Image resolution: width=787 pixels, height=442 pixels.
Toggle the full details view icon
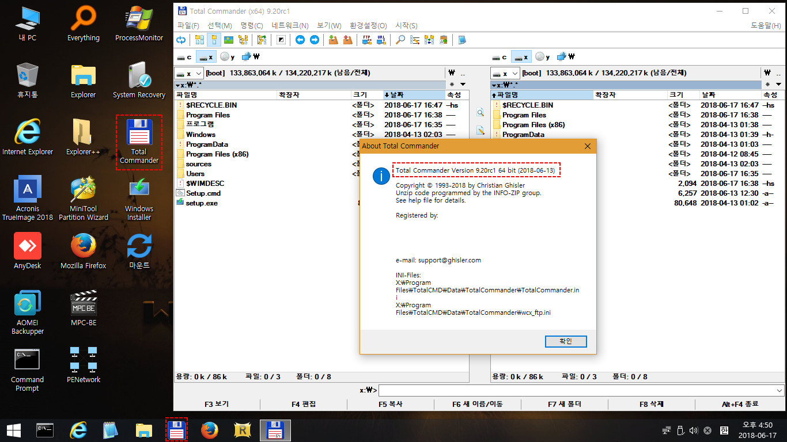214,40
